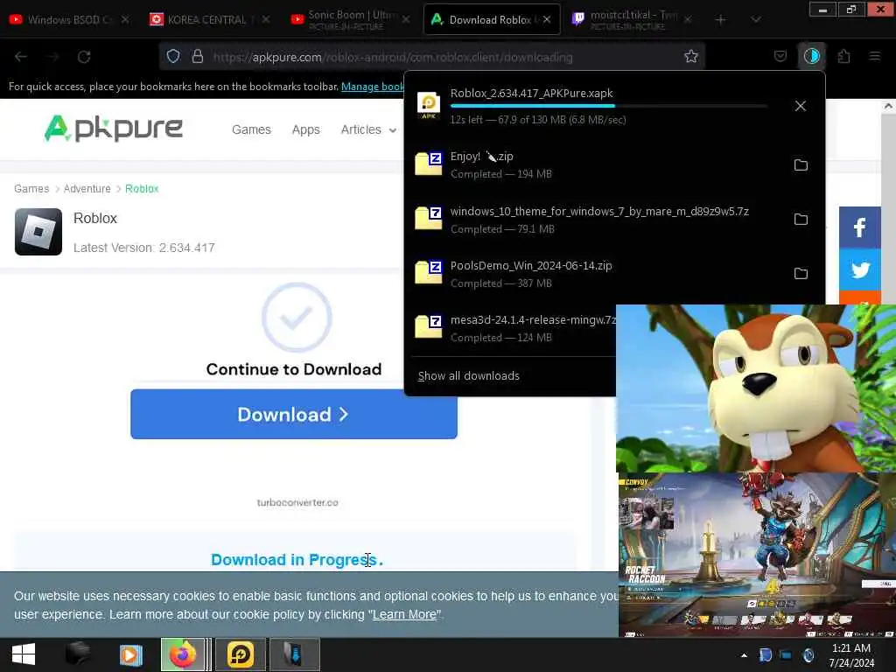Open mesa3d-24.1.4-release-mingw download entry

(513, 328)
